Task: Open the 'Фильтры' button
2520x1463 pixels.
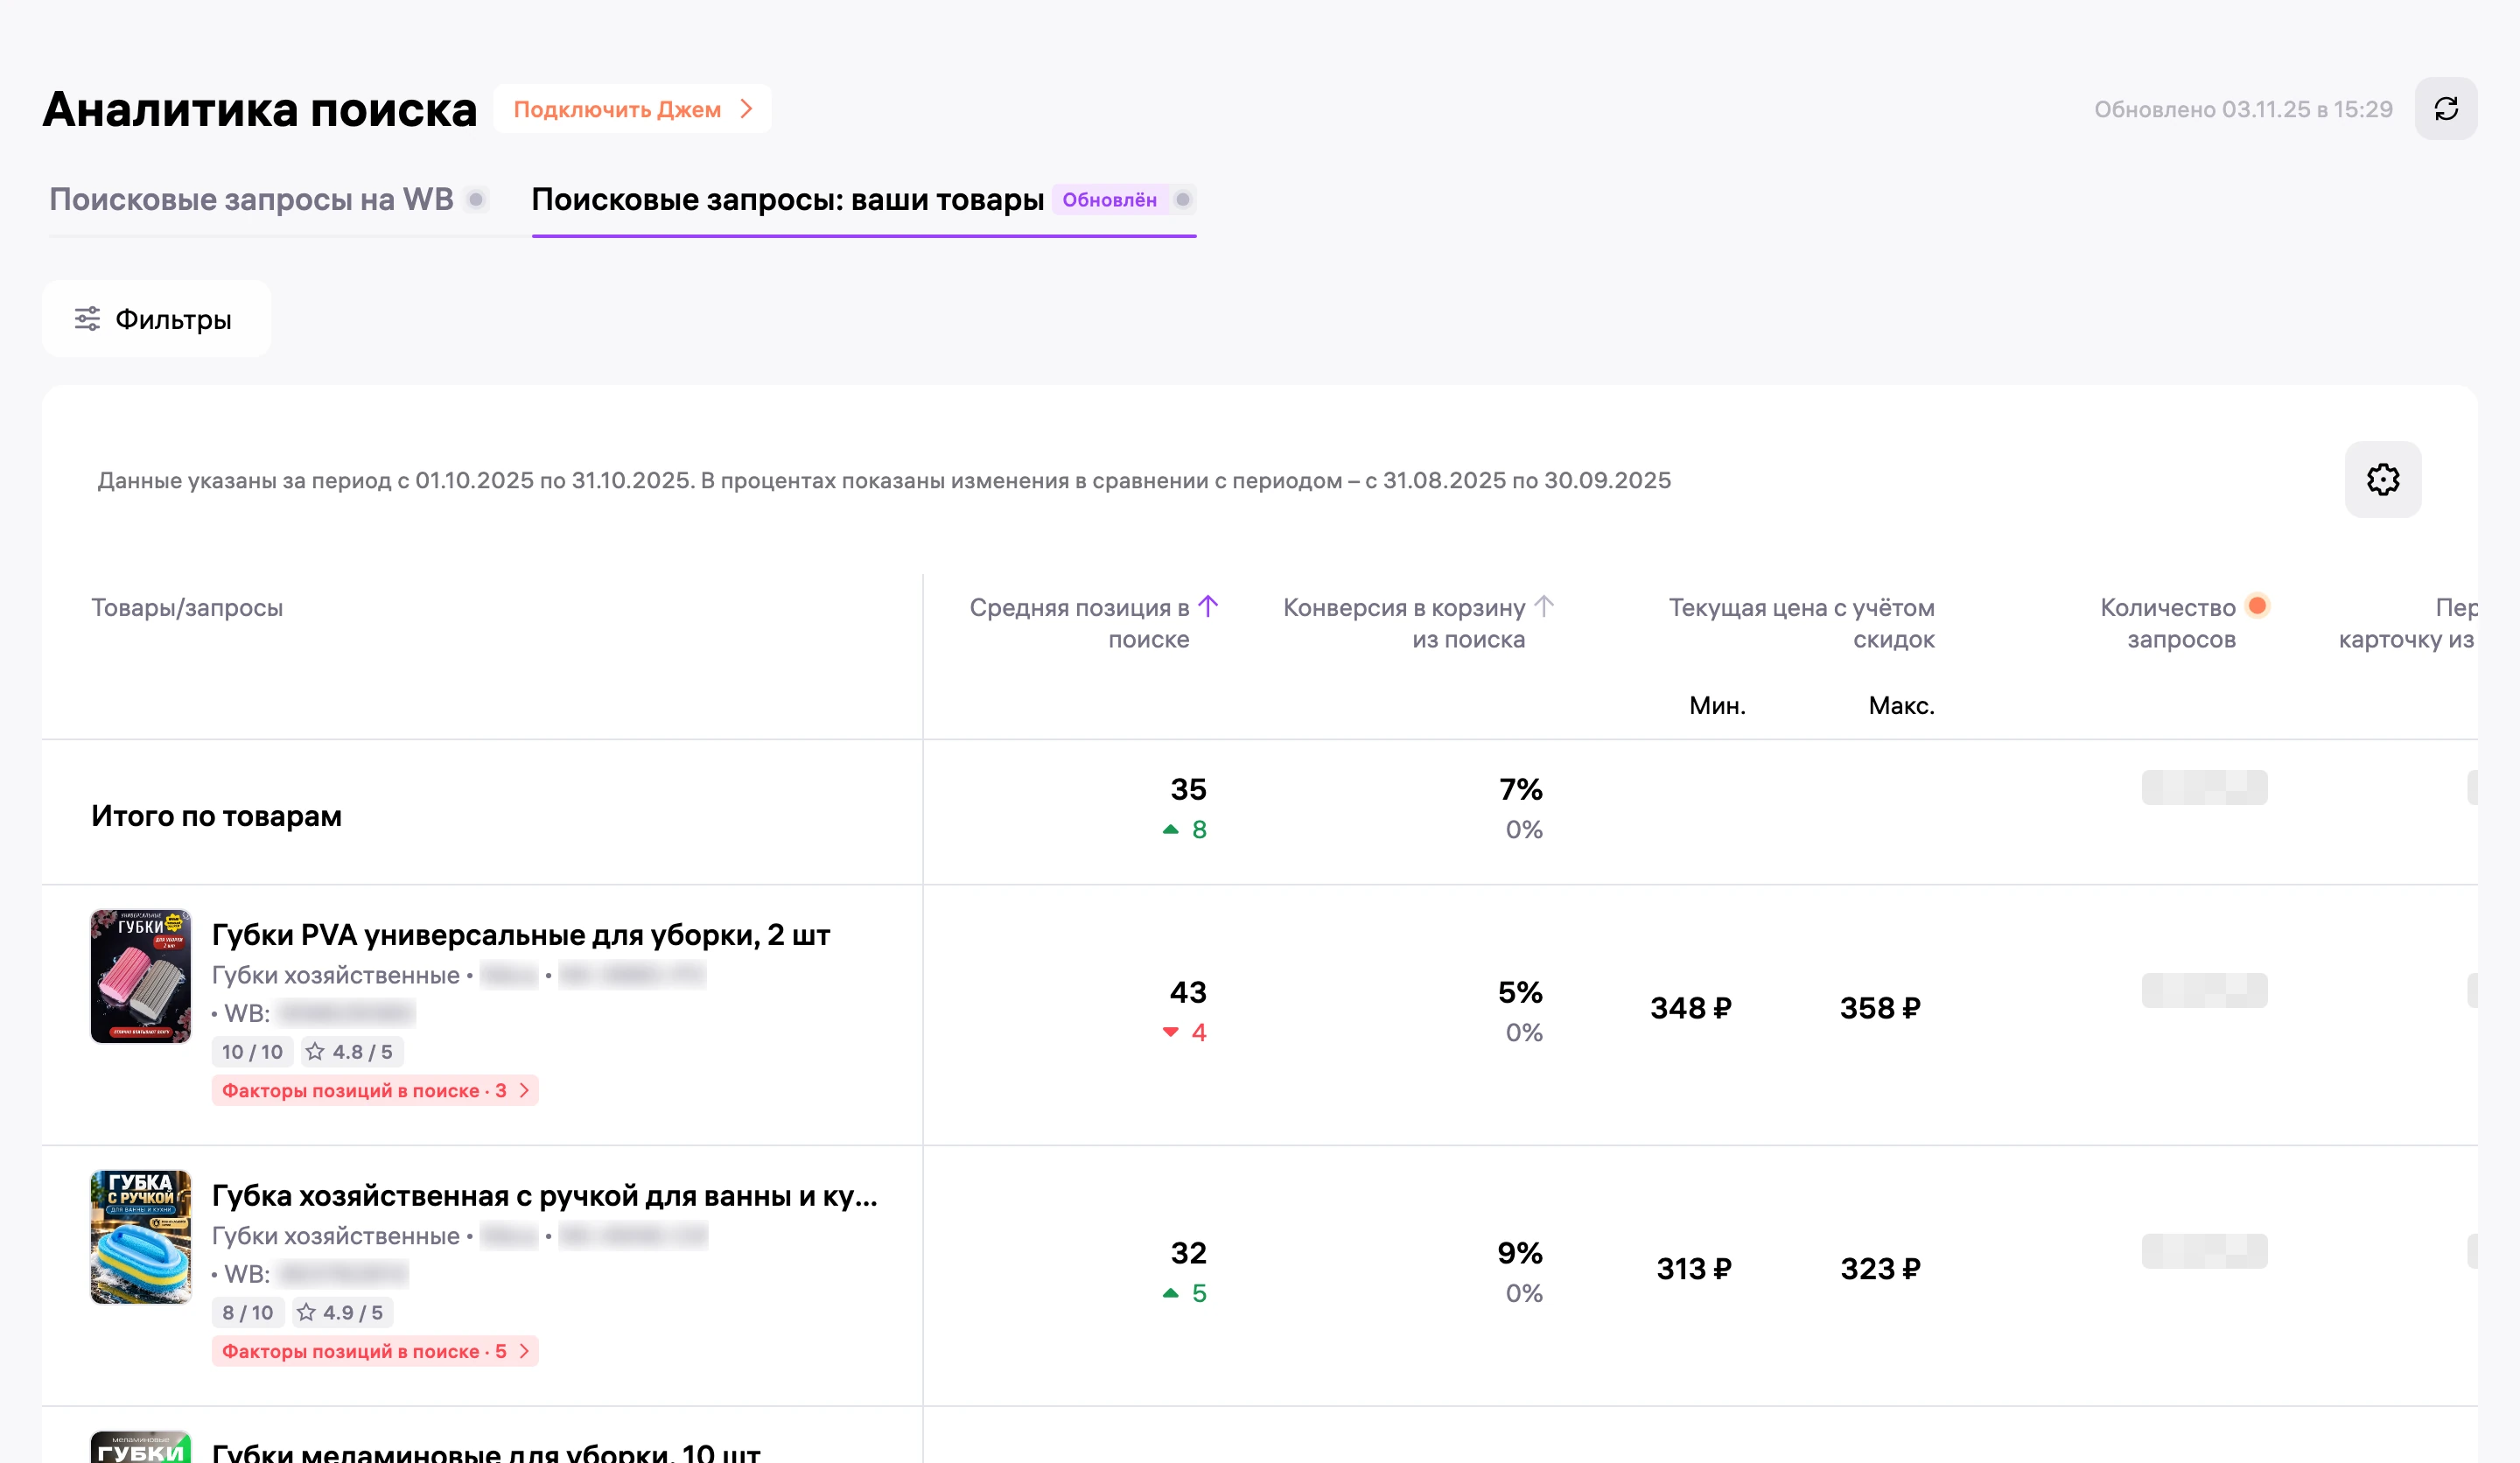Action: [156, 319]
